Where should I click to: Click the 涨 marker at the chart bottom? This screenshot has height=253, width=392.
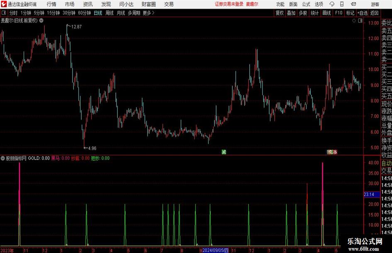335,152
